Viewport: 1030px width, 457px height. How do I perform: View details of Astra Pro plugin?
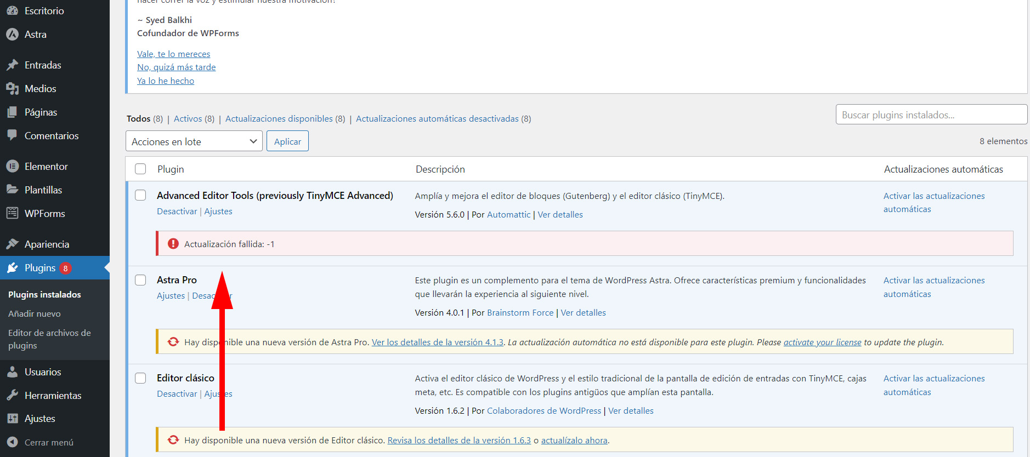coord(583,312)
